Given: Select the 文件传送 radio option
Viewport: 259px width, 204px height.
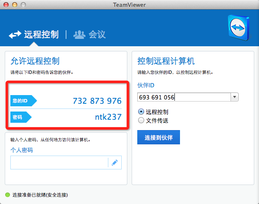Looking at the screenshot, I should point(141,121).
